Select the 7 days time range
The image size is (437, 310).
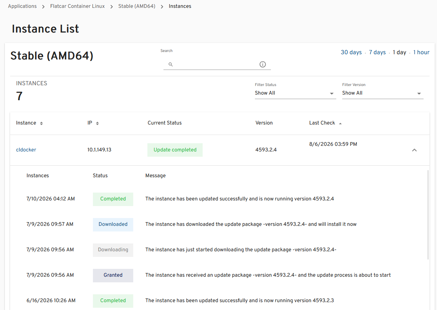pyautogui.click(x=377, y=52)
